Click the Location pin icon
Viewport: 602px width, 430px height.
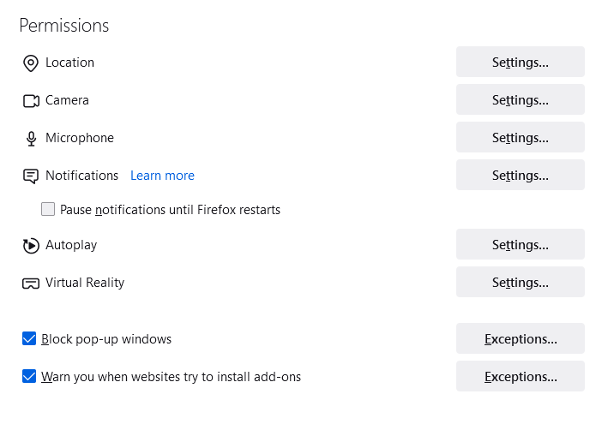tap(31, 63)
